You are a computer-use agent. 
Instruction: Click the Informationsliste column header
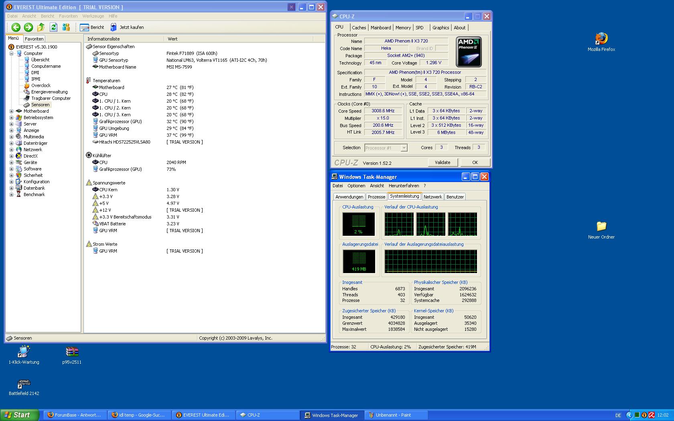tap(124, 39)
